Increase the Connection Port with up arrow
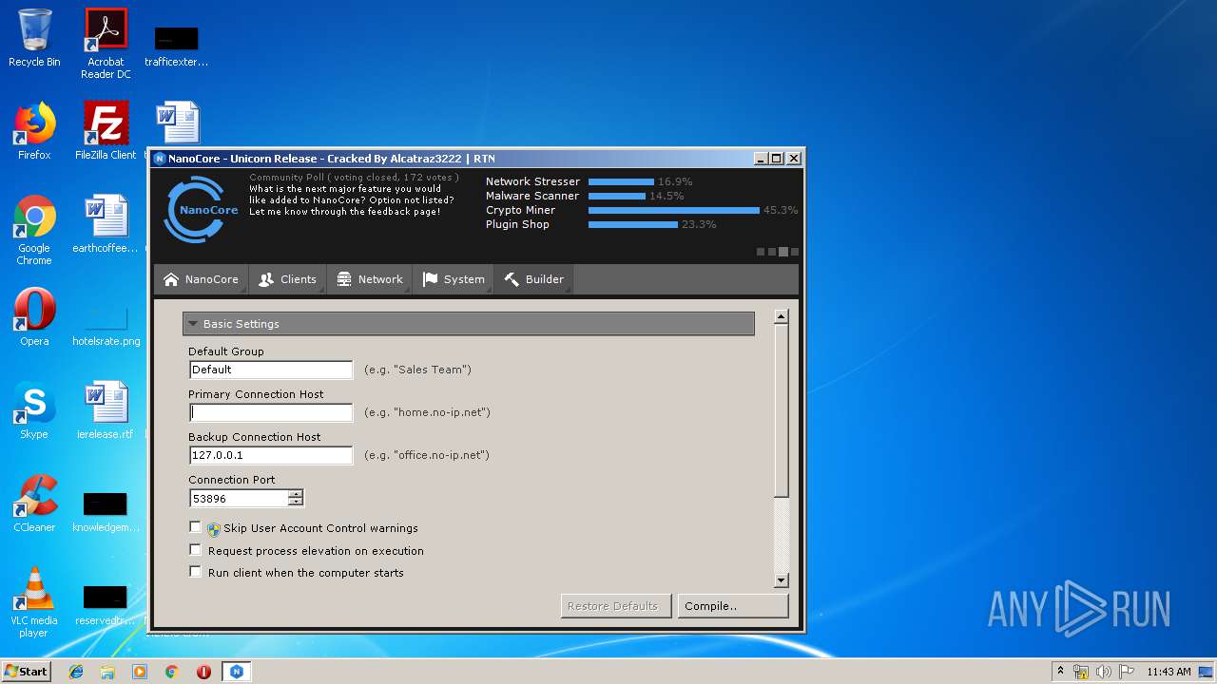The height and width of the screenshot is (684, 1217). pos(296,494)
